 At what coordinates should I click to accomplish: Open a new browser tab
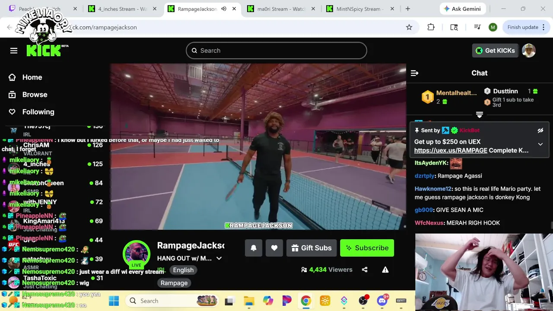[407, 9]
